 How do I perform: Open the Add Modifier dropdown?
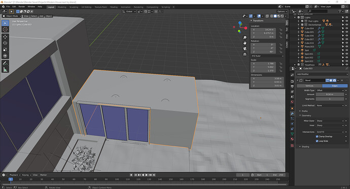[322, 74]
